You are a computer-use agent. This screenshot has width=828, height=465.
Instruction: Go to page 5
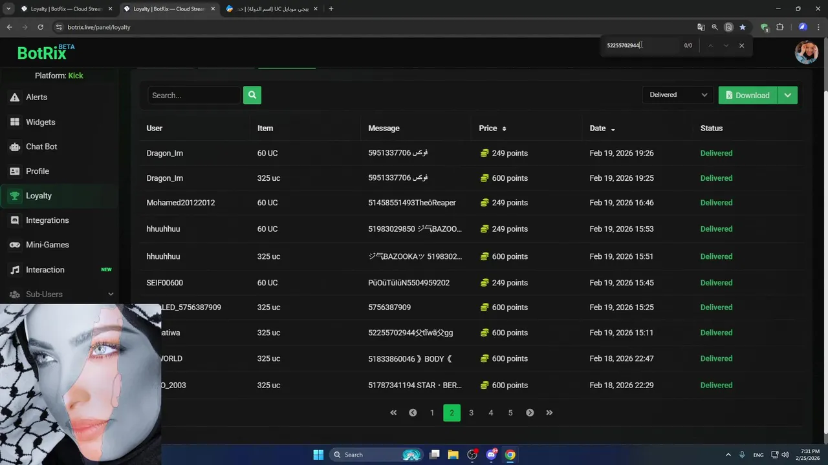click(x=510, y=413)
